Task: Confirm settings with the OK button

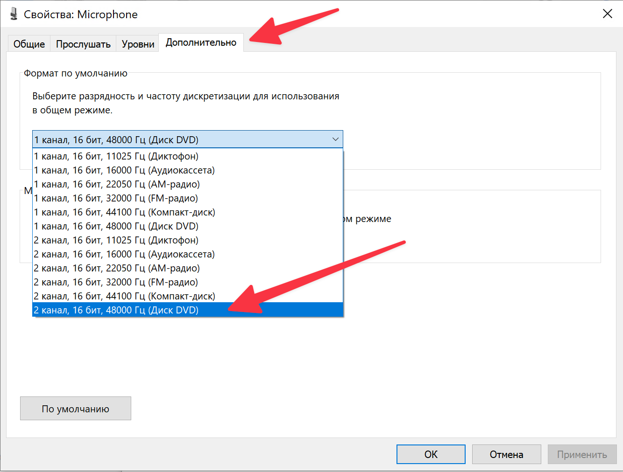Action: tap(431, 454)
